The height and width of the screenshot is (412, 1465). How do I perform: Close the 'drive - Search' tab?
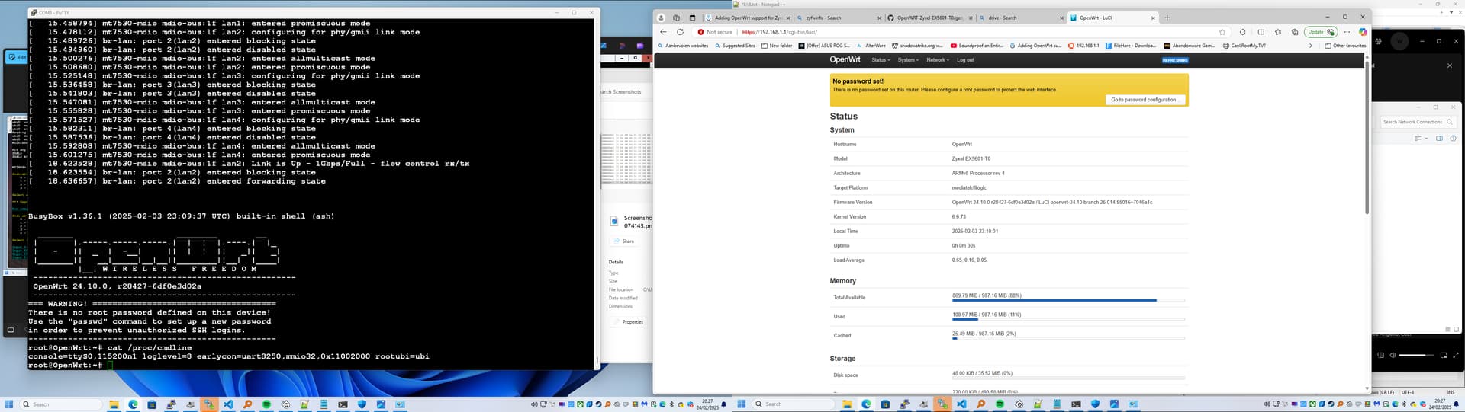click(x=1061, y=18)
